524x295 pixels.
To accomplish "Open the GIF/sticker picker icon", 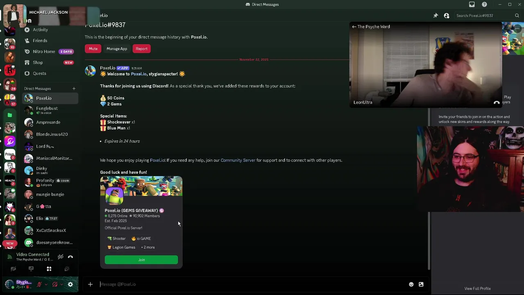I will [x=421, y=284].
